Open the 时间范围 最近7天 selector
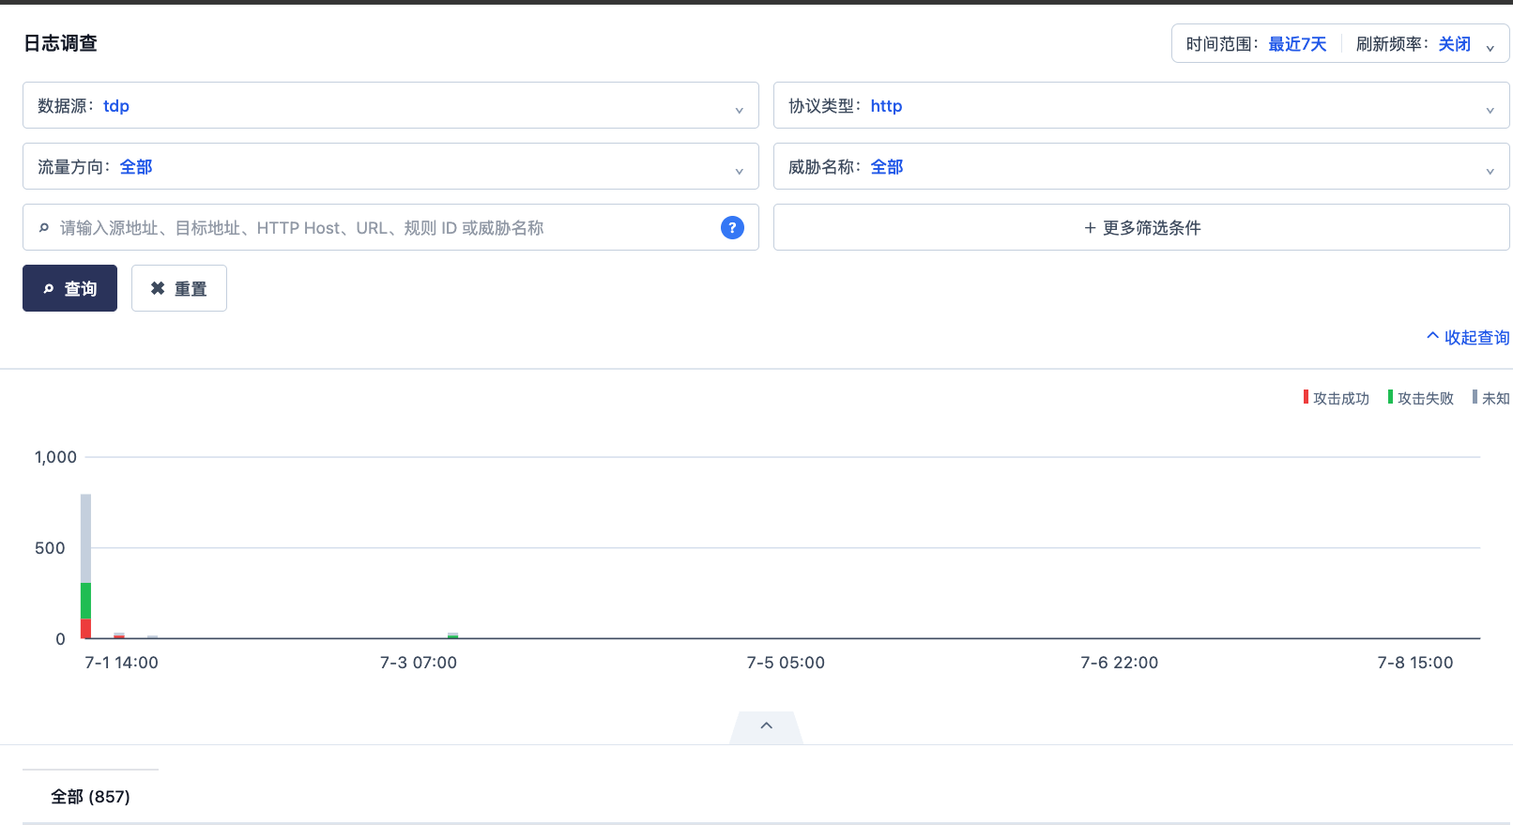Screen dimensions: 1513x825 [x=1256, y=44]
